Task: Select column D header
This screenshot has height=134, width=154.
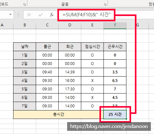Action: pyautogui.click(x=70, y=25)
